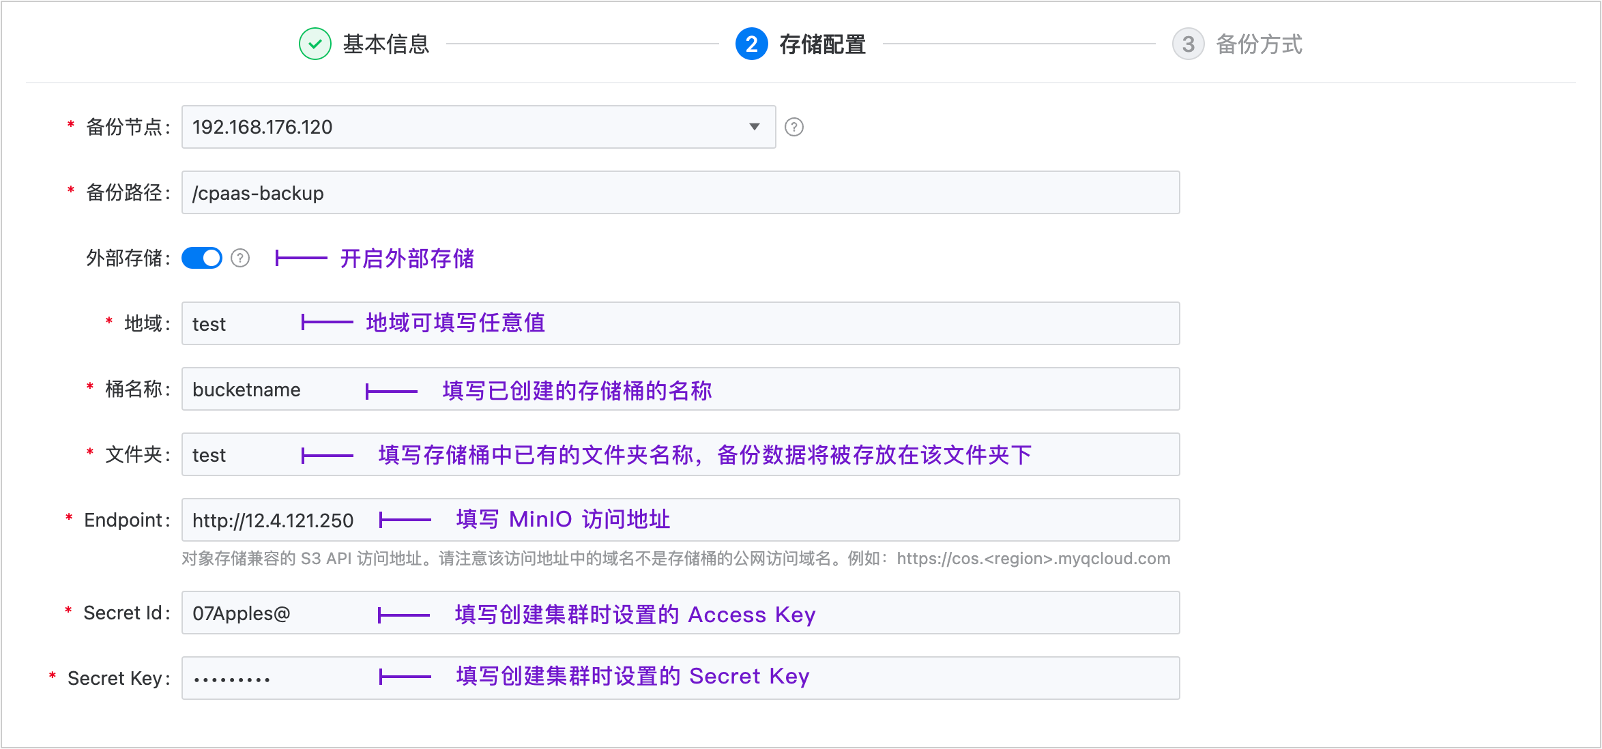Screen dimensions: 1602x749
Task: Click the blue step 2 circle icon
Action: 751,44
